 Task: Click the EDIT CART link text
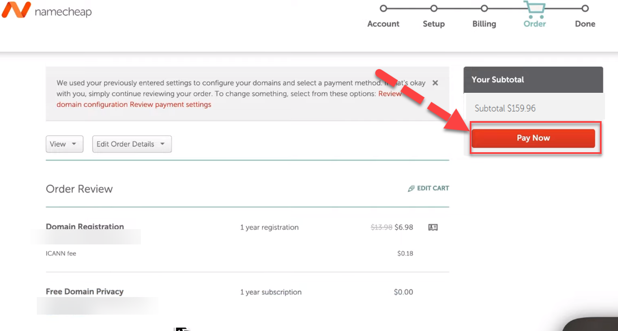433,188
